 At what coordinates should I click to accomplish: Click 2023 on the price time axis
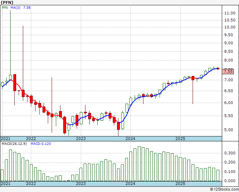(81, 139)
